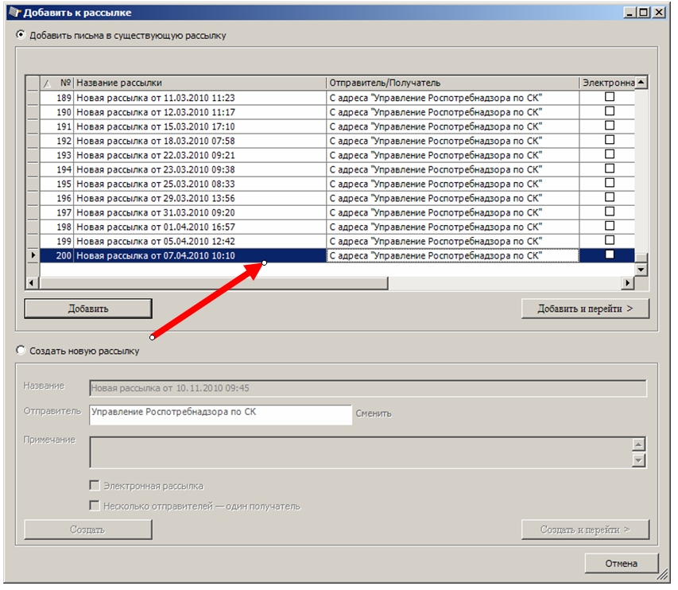678x590 pixels.
Task: Close the 'Добавить к рассылке' window
Action: (659, 12)
